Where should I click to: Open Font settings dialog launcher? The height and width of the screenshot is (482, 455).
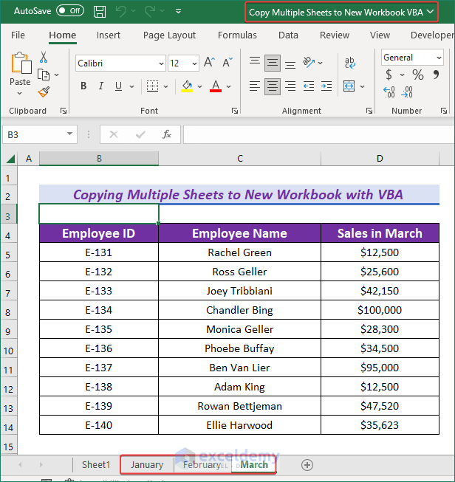click(235, 111)
